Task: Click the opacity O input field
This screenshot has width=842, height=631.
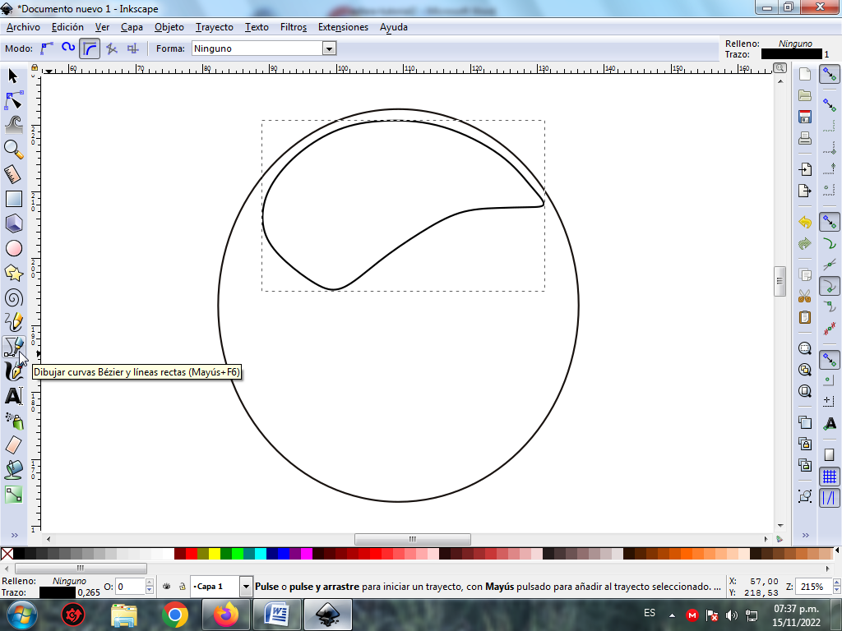Action: point(130,587)
